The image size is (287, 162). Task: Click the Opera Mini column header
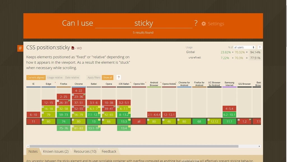click(x=139, y=84)
